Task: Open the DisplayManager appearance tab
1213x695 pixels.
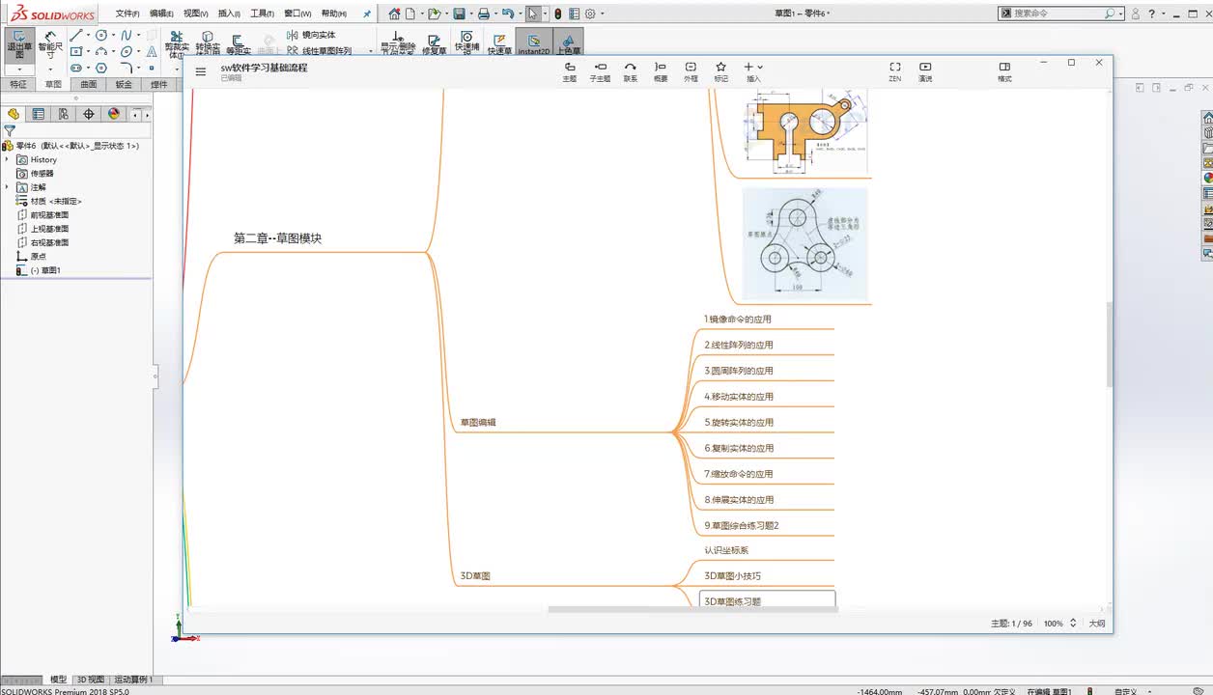Action: tap(114, 114)
